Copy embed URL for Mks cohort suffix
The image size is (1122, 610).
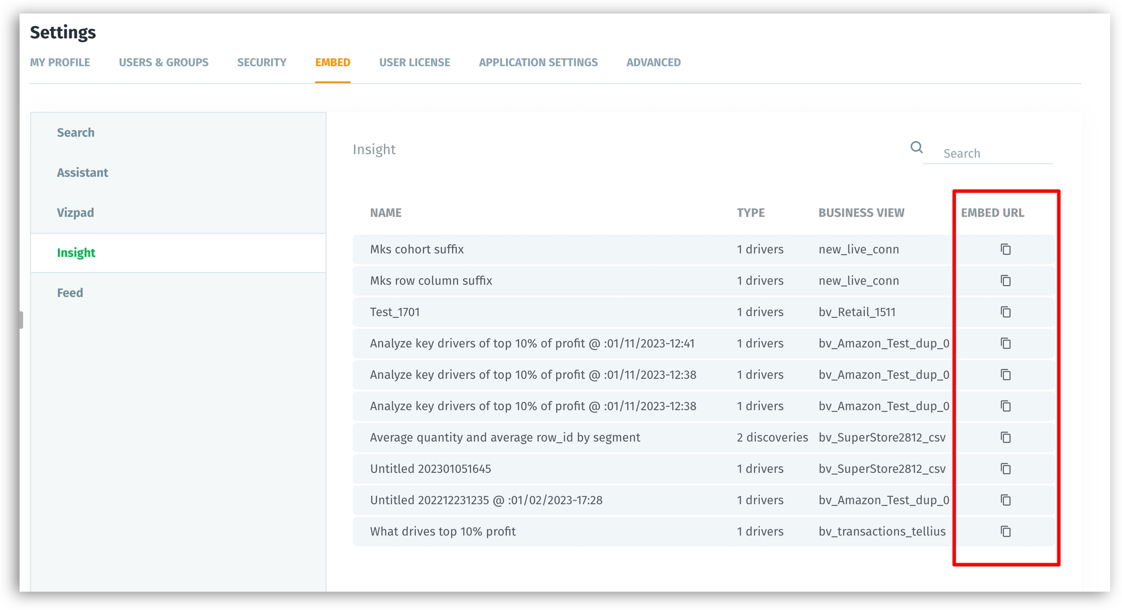pyautogui.click(x=1006, y=249)
